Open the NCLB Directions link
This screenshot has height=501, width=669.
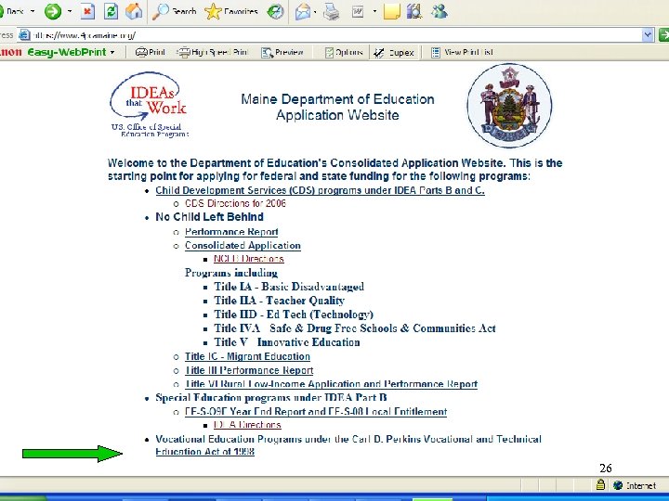point(249,259)
